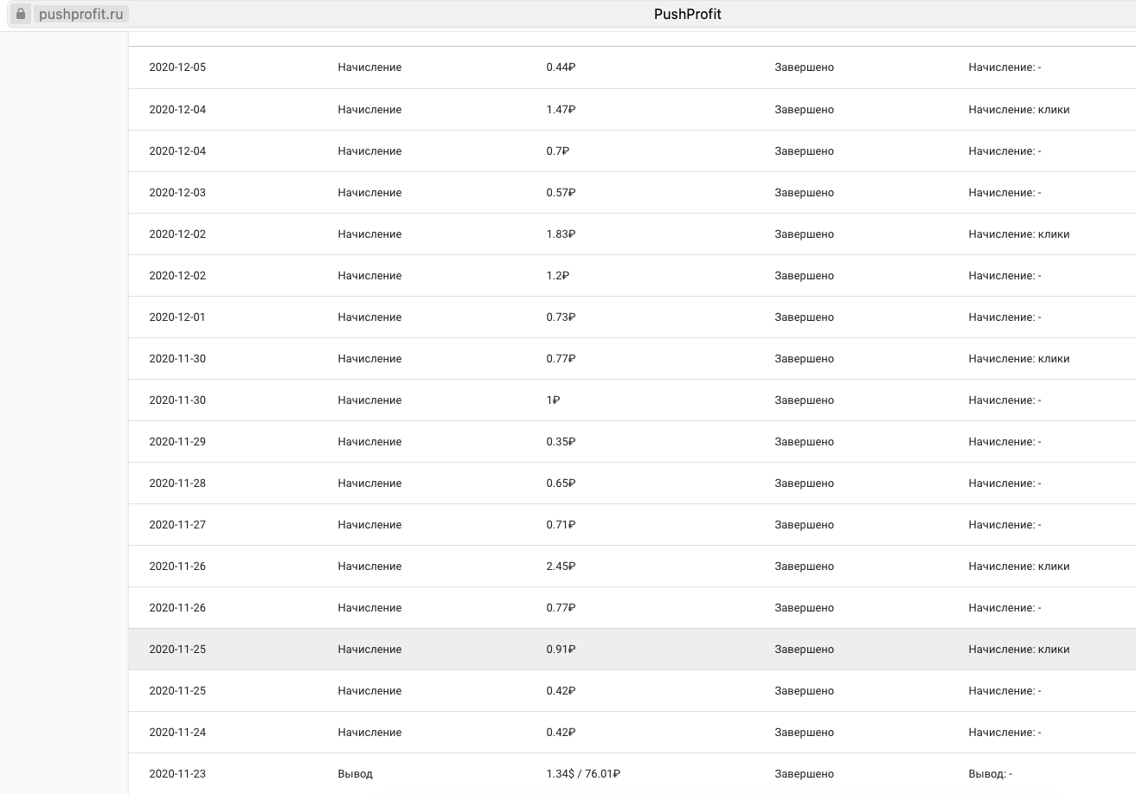Click the pushprofit.ru address field
1136x794 pixels.
pyautogui.click(x=82, y=14)
